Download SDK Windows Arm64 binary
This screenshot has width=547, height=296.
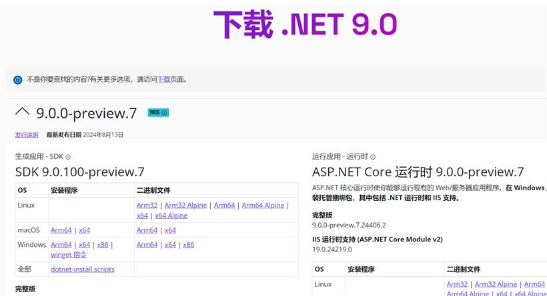click(x=147, y=245)
